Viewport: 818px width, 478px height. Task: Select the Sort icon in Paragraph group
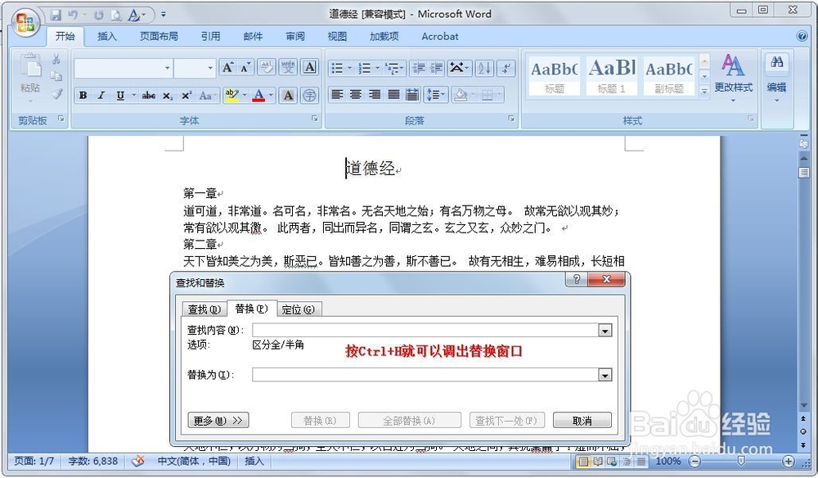click(x=485, y=68)
